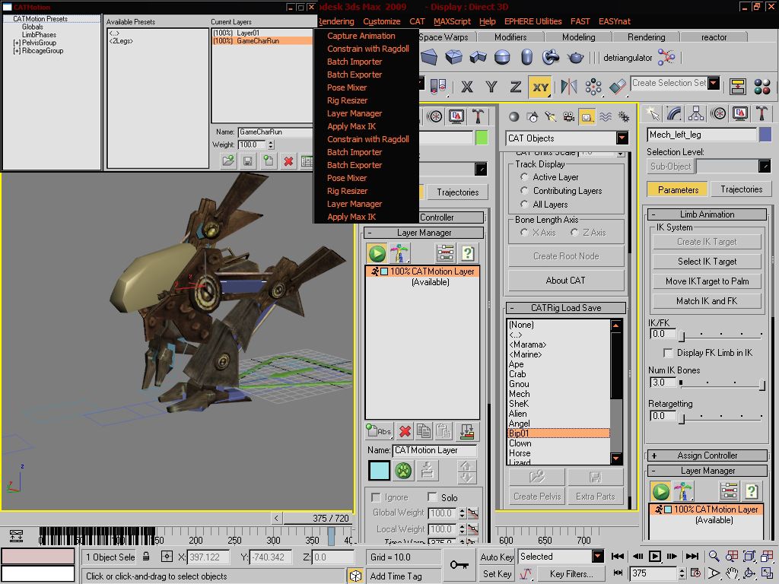779x584 pixels.
Task: Choose Capture Animation from the CAT menu
Action: 361,36
